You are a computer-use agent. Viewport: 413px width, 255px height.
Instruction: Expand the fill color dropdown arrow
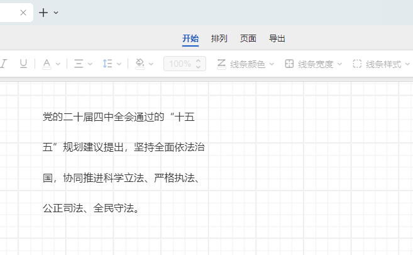click(x=151, y=64)
